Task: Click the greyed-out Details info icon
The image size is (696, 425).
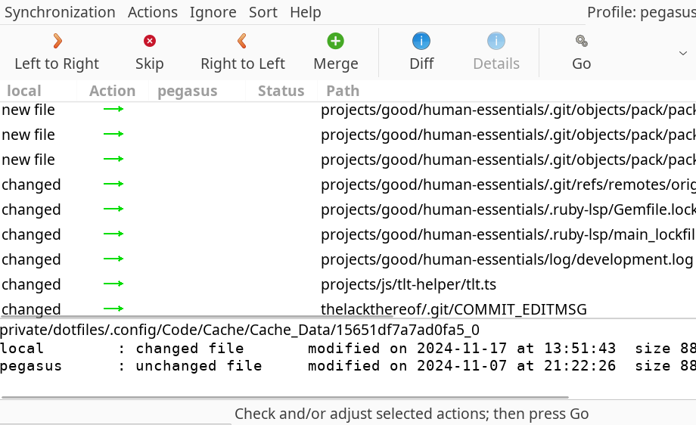Action: point(496,41)
